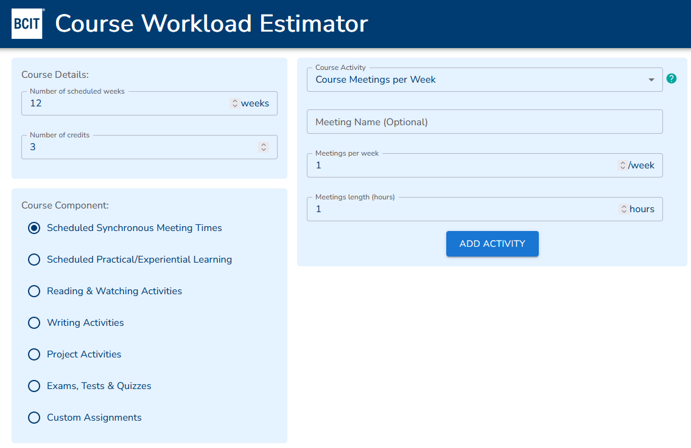The width and height of the screenshot is (691, 448).
Task: Click into the Number of credits field
Action: 134,147
